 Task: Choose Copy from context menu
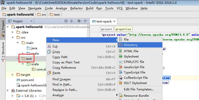82,52
